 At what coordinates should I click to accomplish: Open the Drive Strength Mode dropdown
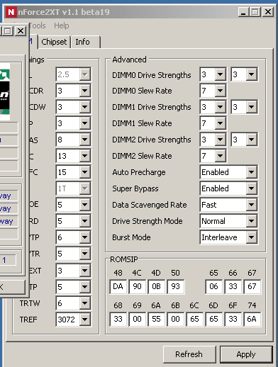click(x=228, y=221)
